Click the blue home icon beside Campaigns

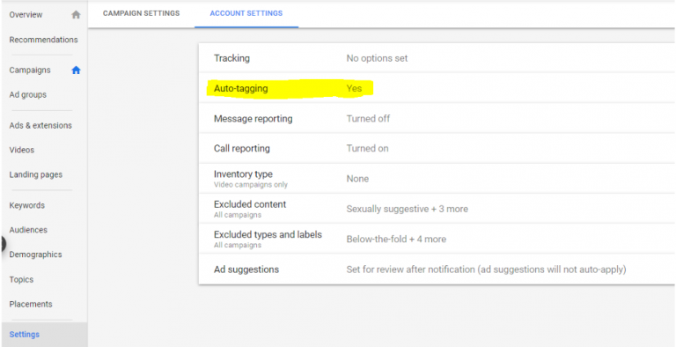point(76,70)
